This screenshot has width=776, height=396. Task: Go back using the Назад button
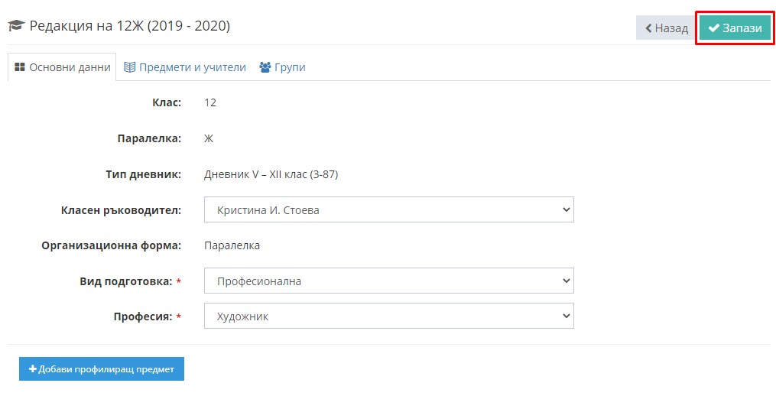(x=667, y=28)
